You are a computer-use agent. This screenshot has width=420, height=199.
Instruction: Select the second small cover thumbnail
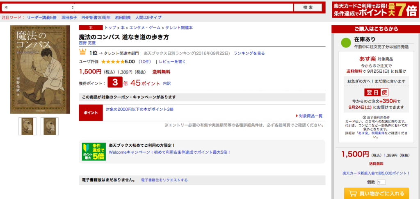[x=50, y=126]
